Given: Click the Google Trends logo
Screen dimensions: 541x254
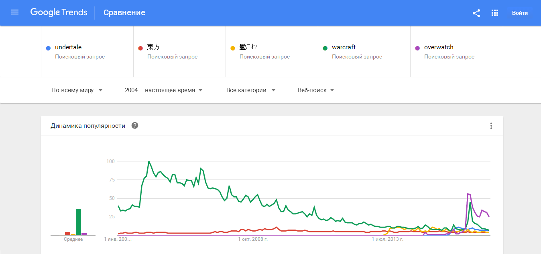Looking at the screenshot, I should [x=59, y=12].
